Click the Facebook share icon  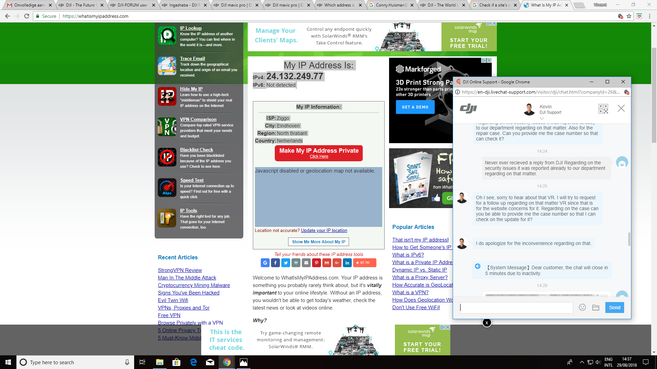pos(275,263)
